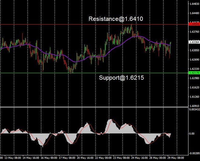The image size is (200, 161).
Task: Click the 28 May 00:00 time label
Action: pyautogui.click(x=158, y=158)
